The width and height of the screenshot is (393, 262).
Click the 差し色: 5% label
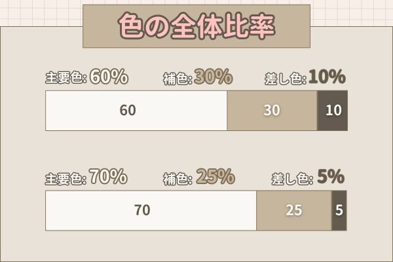[x=308, y=177]
